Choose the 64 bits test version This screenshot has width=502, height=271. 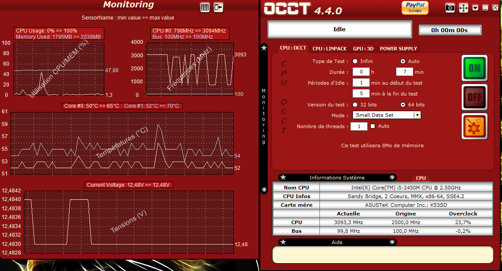[403, 105]
